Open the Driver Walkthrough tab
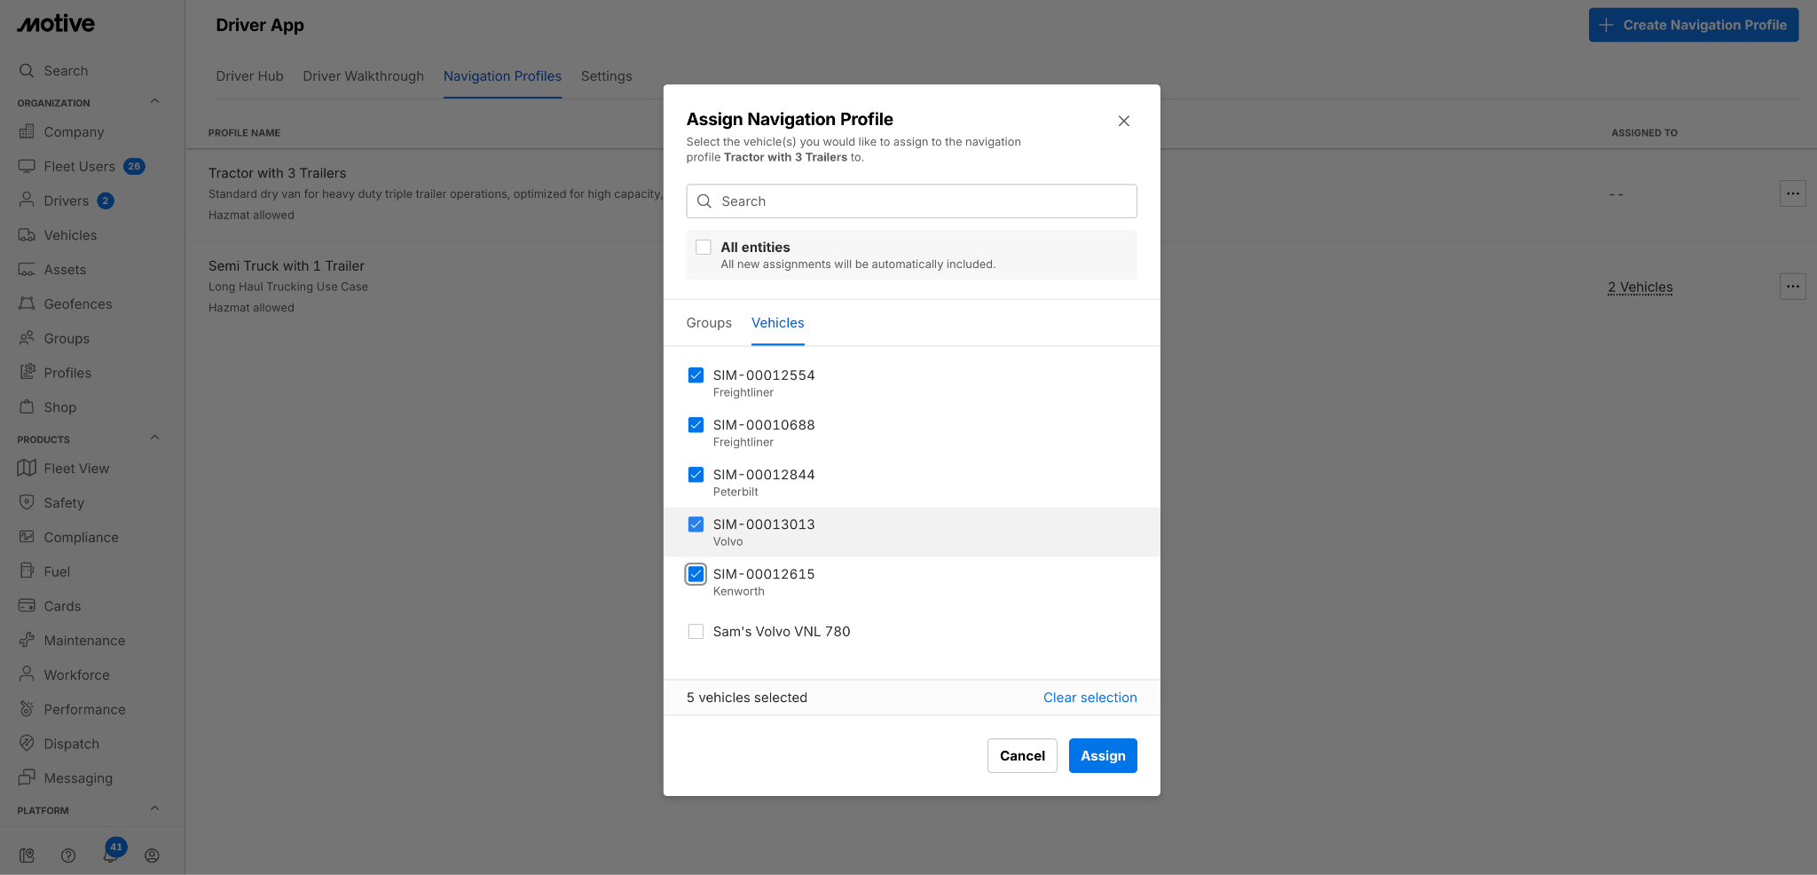The width and height of the screenshot is (1817, 875). click(364, 76)
